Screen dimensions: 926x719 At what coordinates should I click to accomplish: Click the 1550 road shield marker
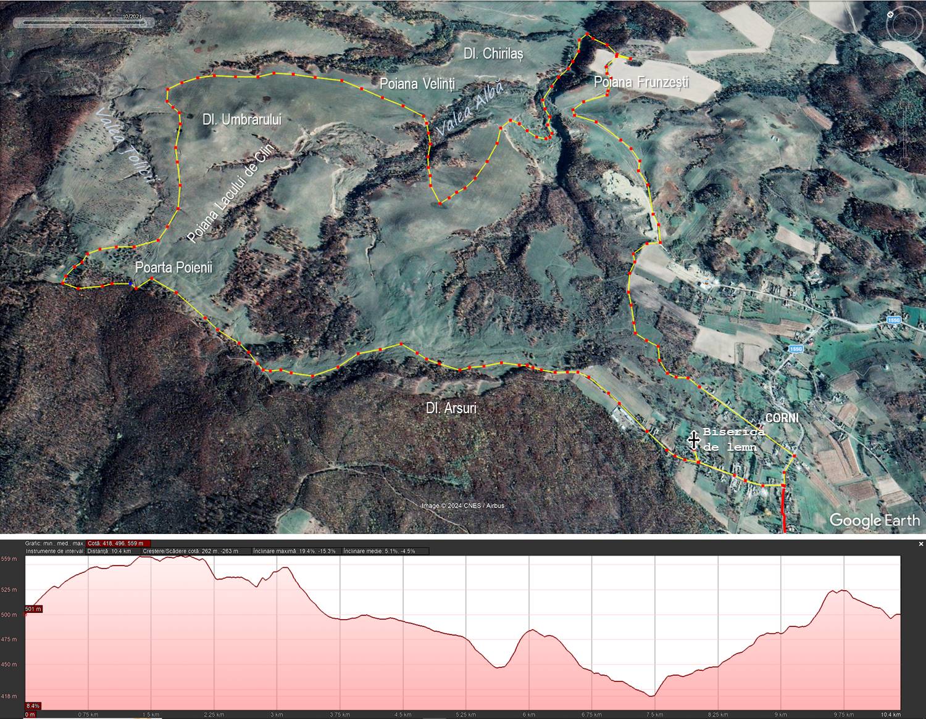(x=796, y=349)
